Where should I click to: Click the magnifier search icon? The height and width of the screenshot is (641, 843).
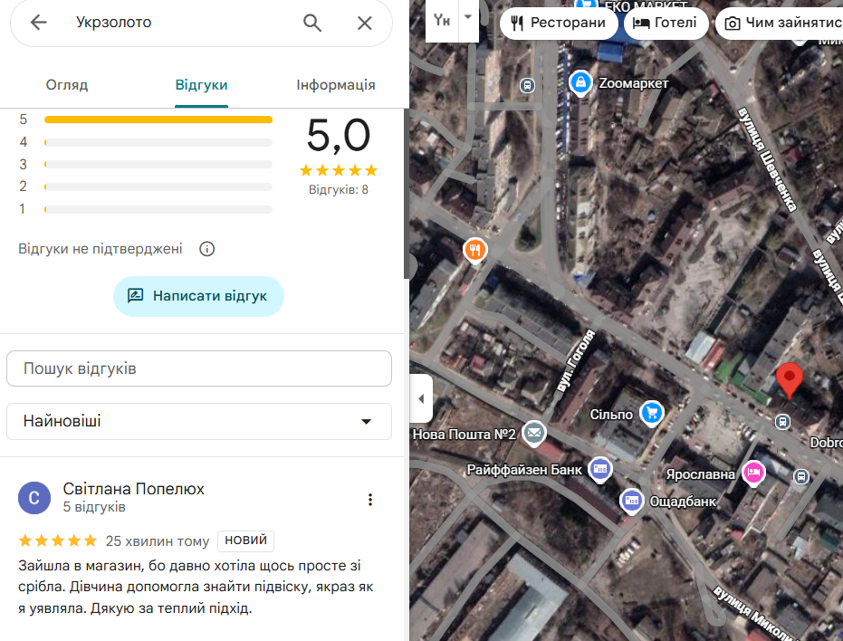(312, 24)
